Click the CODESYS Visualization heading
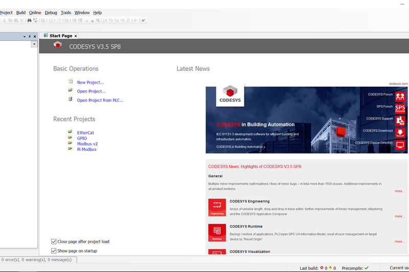The height and width of the screenshot is (272, 409). 249,252
